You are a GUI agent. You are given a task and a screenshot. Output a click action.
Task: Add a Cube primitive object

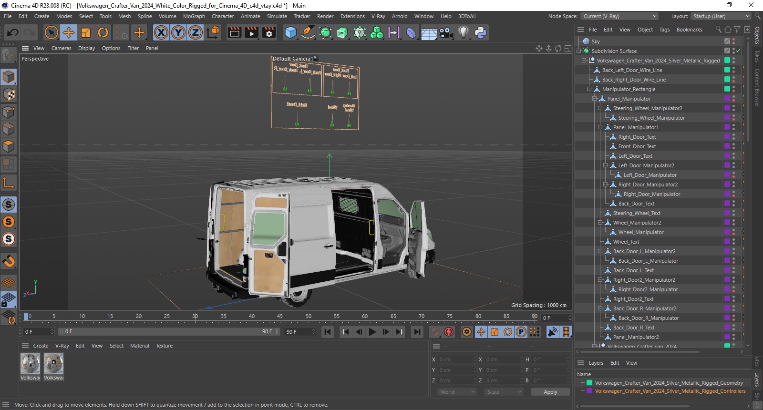point(291,32)
